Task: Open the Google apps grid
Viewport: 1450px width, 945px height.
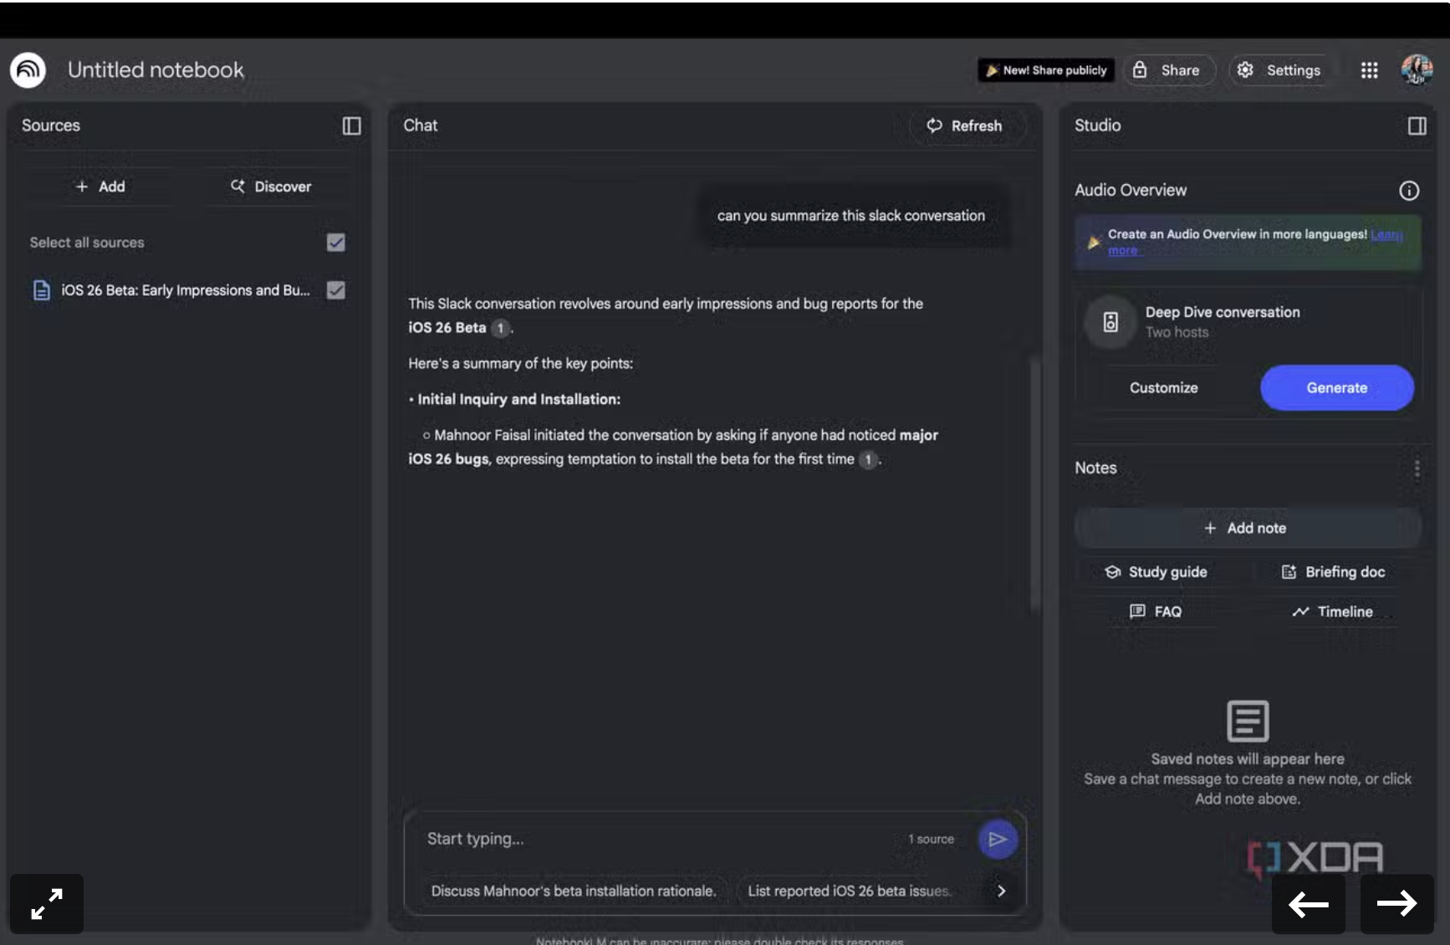Action: tap(1369, 70)
